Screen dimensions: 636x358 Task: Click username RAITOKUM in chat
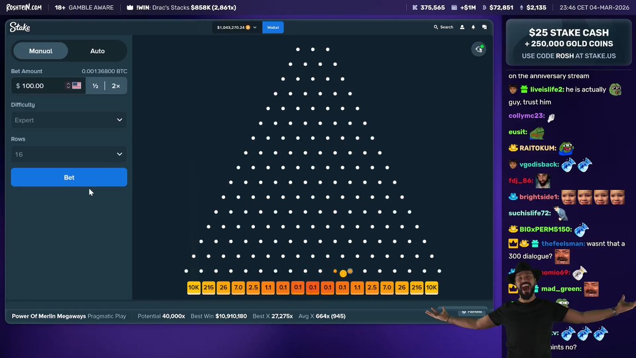(x=538, y=148)
